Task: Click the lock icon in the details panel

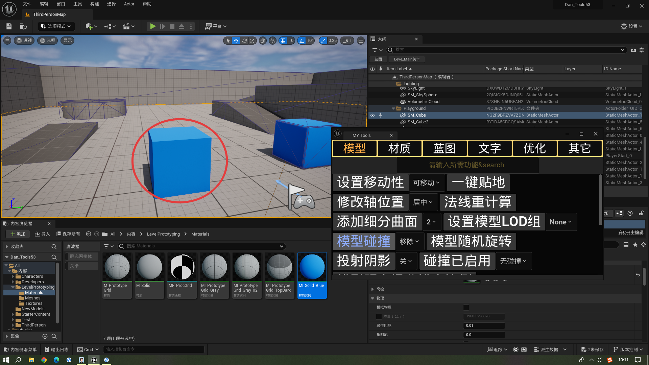Action: (x=641, y=213)
